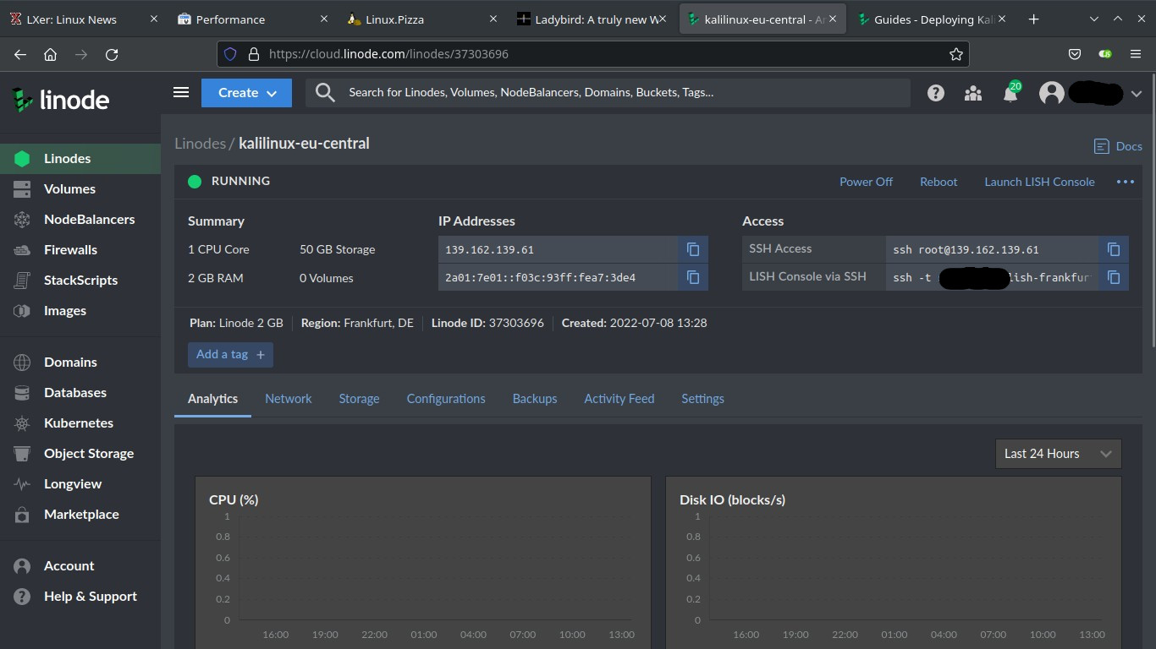
Task: Open the Firefox application menu
Action: pyautogui.click(x=1136, y=54)
